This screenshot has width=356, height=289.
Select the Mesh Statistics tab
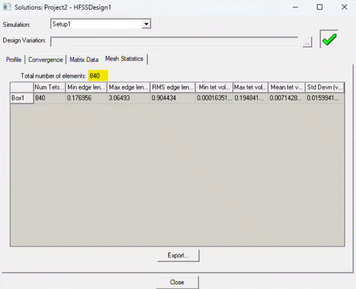point(124,59)
